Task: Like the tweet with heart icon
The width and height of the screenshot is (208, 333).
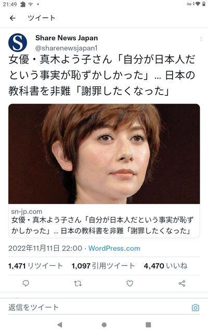Action: [129, 283]
